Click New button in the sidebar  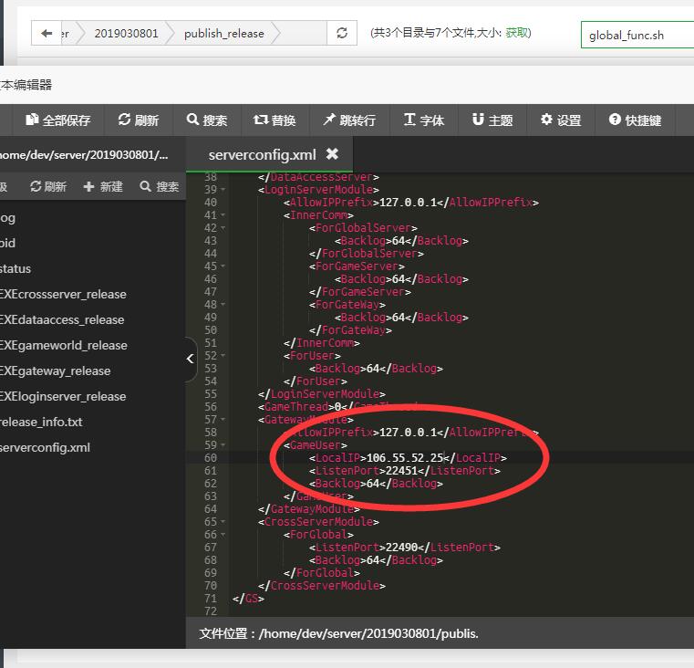pos(103,186)
